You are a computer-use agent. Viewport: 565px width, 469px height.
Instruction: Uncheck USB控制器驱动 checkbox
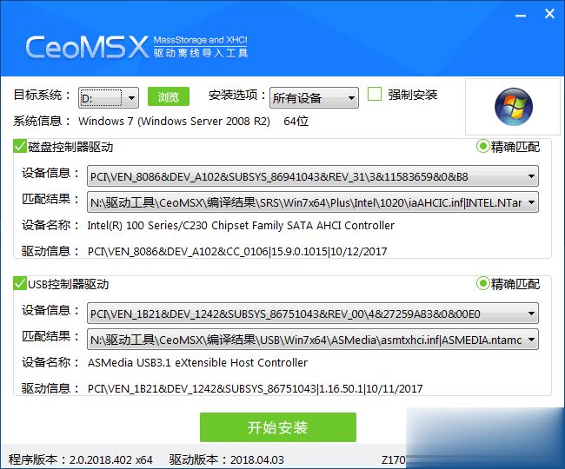click(20, 284)
